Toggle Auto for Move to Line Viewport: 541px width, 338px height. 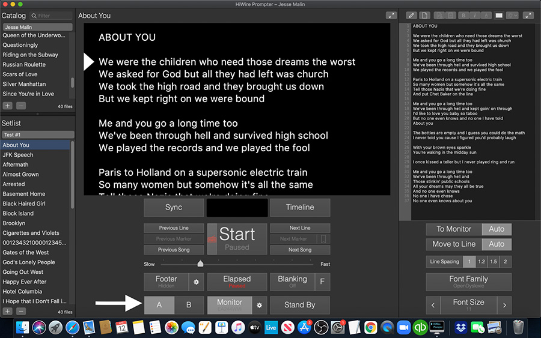point(497,244)
